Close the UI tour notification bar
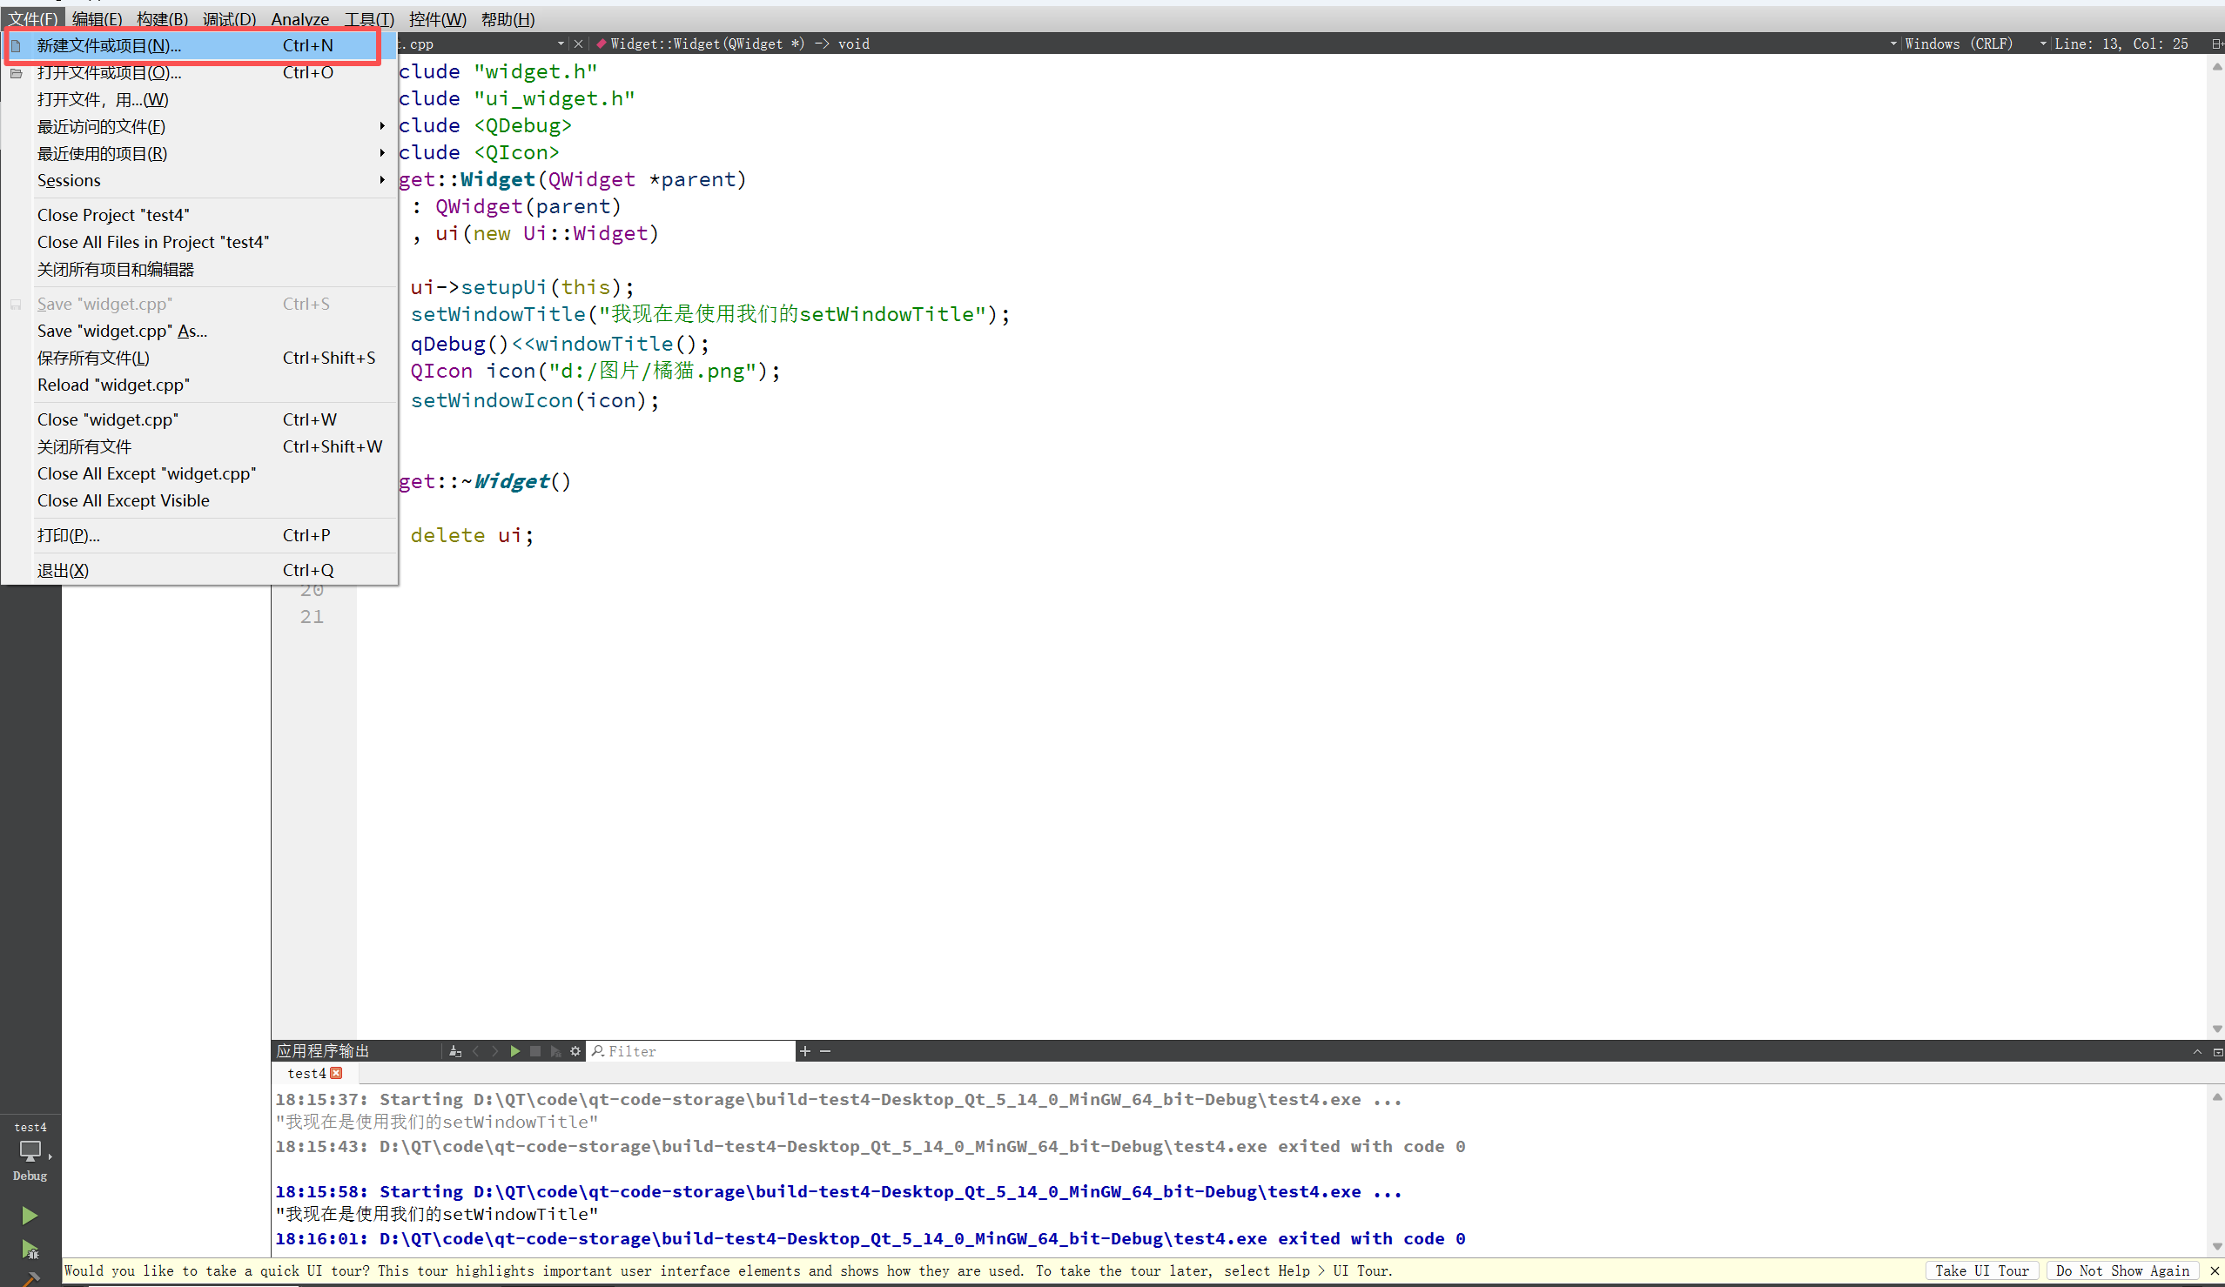The image size is (2225, 1287). pyautogui.click(x=2215, y=1271)
